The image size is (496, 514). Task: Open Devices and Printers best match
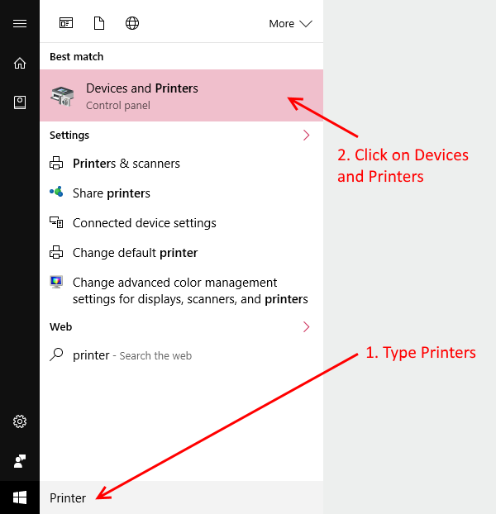click(x=181, y=95)
